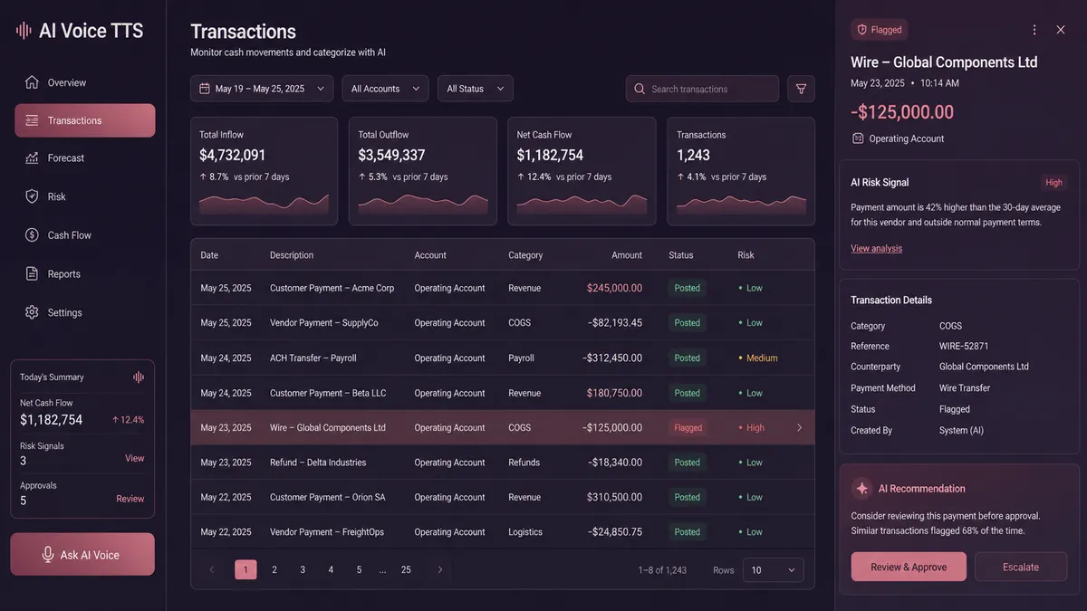Viewport: 1087px width, 611px height.
Task: Click the Total Outflow sparkline card
Action: [x=423, y=171]
